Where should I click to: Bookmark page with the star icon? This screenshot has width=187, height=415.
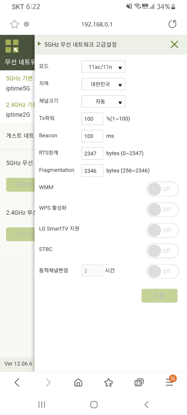point(14,24)
